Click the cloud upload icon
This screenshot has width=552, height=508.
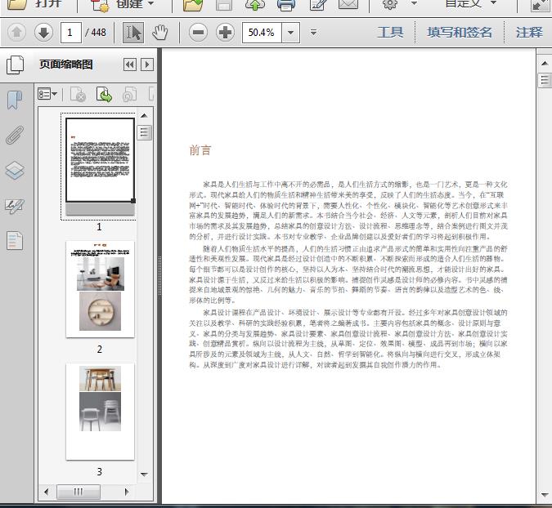click(255, 4)
